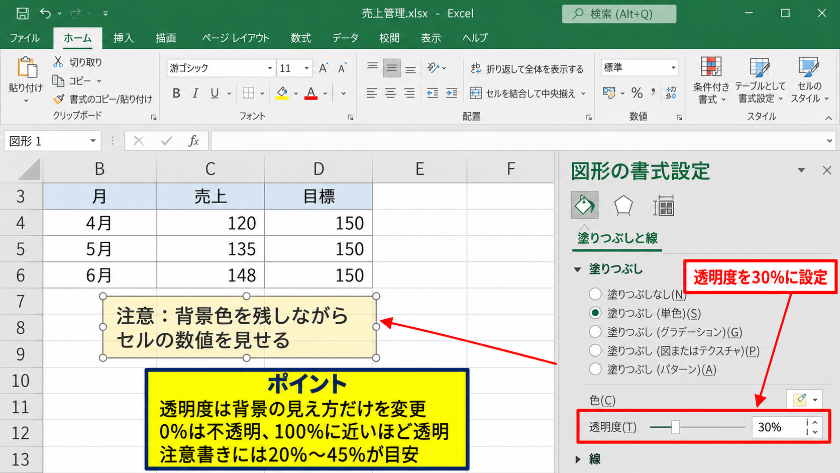Open the Name Box dropdown (図形 1)

click(93, 141)
